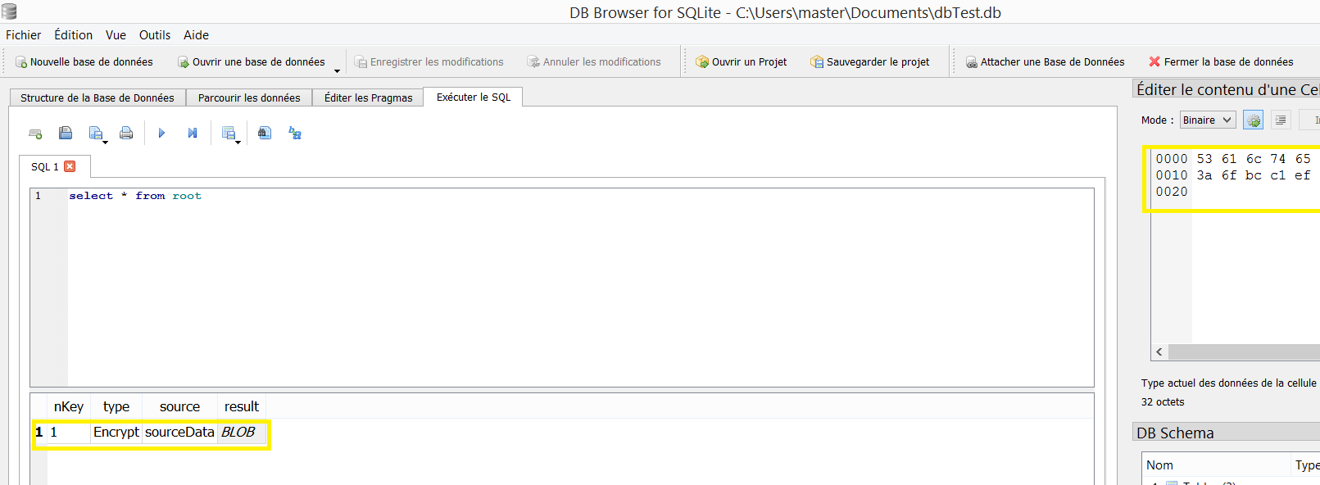
Task: Click the hex editor horizontal scrollbar
Action: click(1242, 352)
